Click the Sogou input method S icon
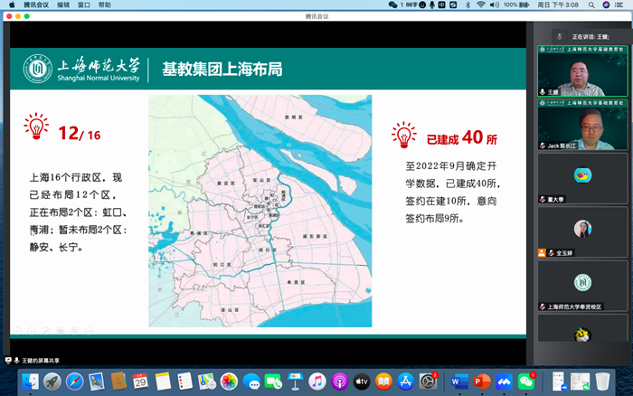The width and height of the screenshot is (633, 396). (453, 5)
